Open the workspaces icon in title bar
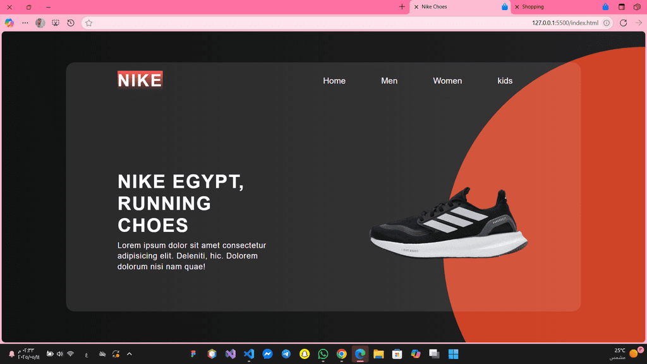The image size is (647, 364). coord(637,7)
